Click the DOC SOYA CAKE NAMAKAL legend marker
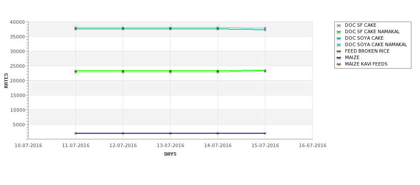Image resolution: width=420 pixels, height=185 pixels. tap(339, 45)
